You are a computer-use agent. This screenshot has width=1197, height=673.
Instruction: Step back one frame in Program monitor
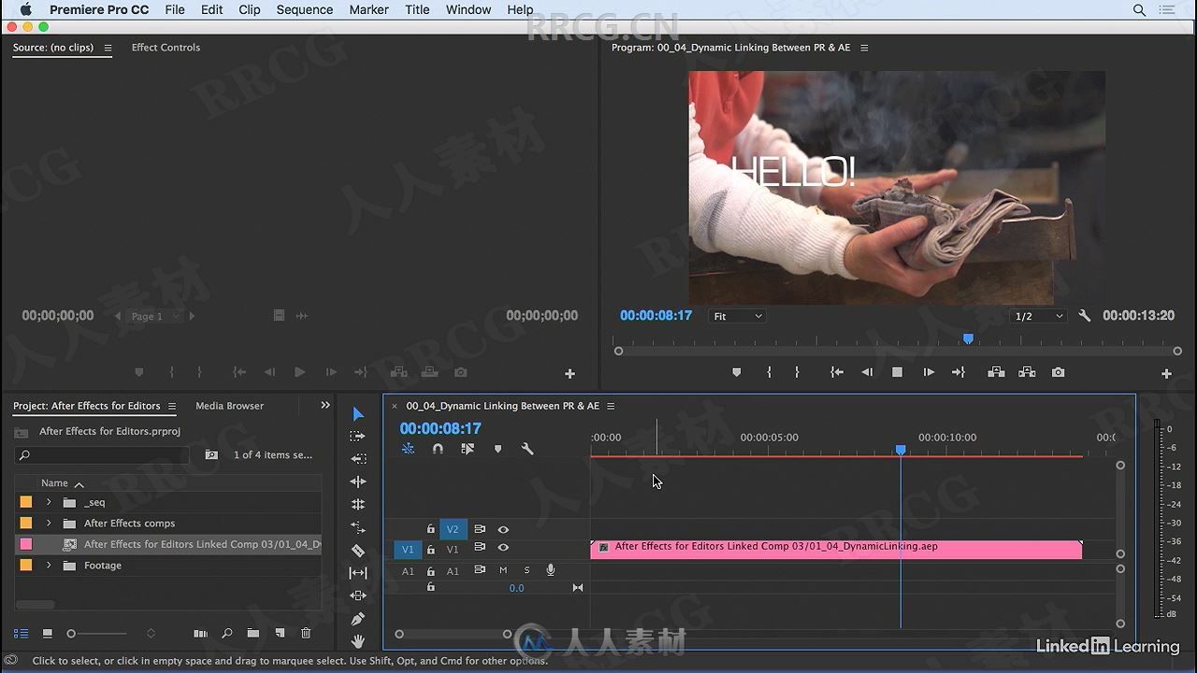[867, 372]
